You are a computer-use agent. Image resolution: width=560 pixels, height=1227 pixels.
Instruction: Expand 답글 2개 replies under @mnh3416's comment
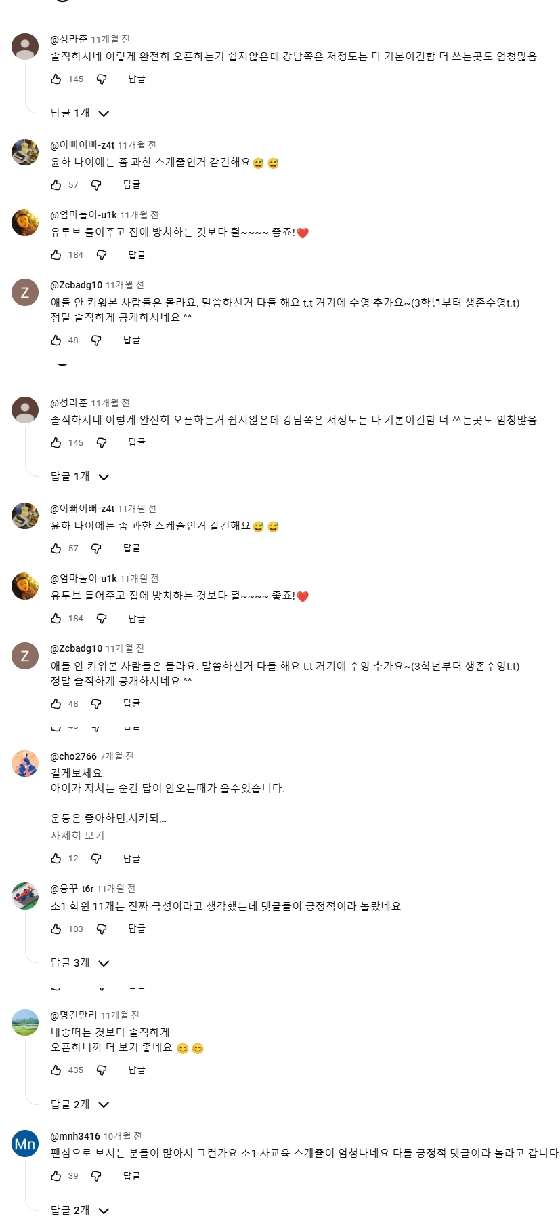click(80, 1210)
